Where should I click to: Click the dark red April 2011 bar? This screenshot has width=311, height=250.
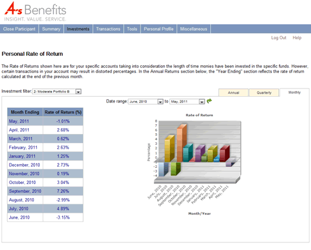pos(224,154)
